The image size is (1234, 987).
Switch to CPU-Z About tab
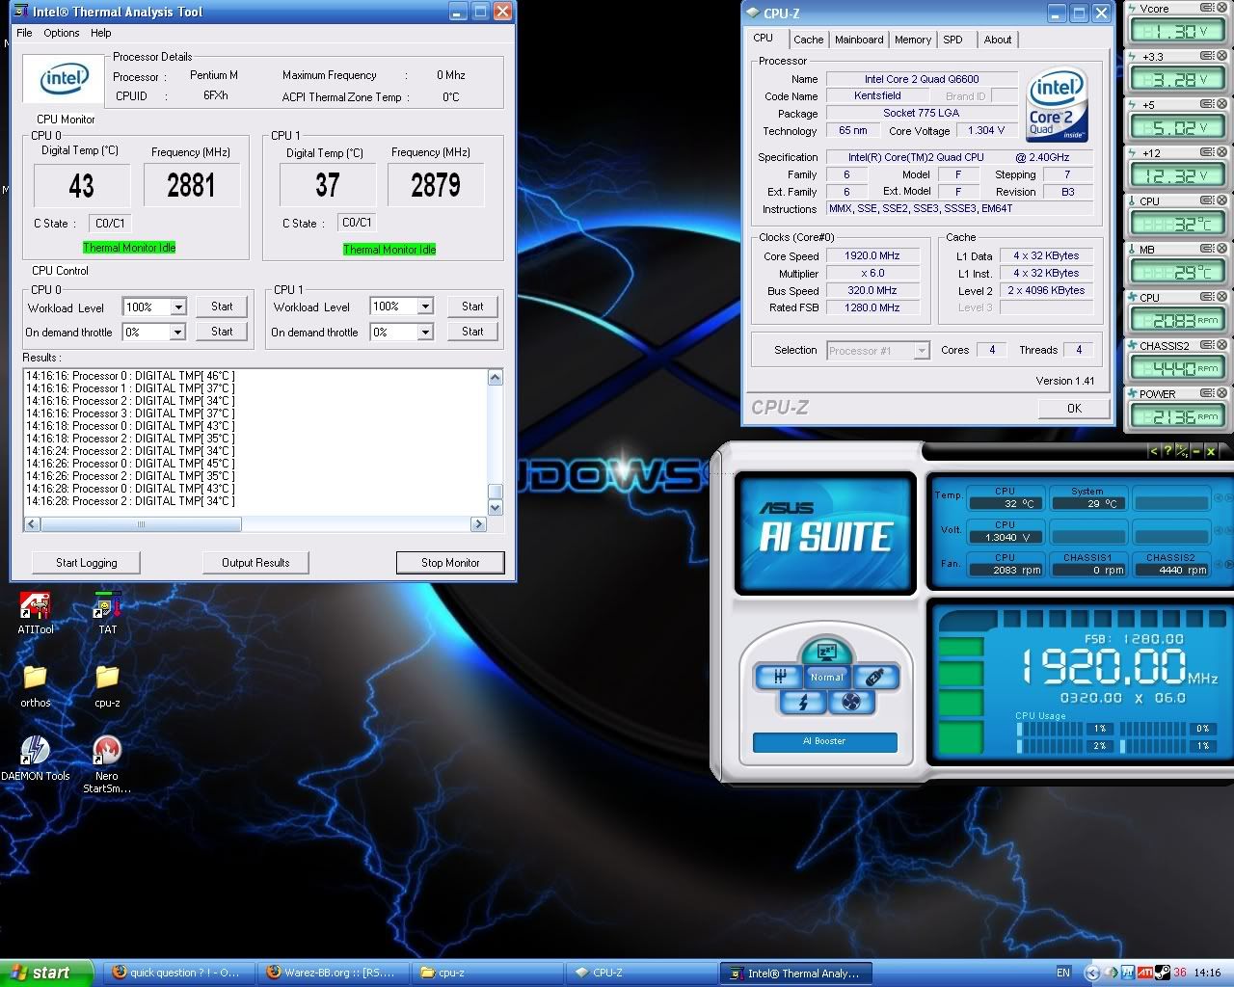[x=998, y=40]
